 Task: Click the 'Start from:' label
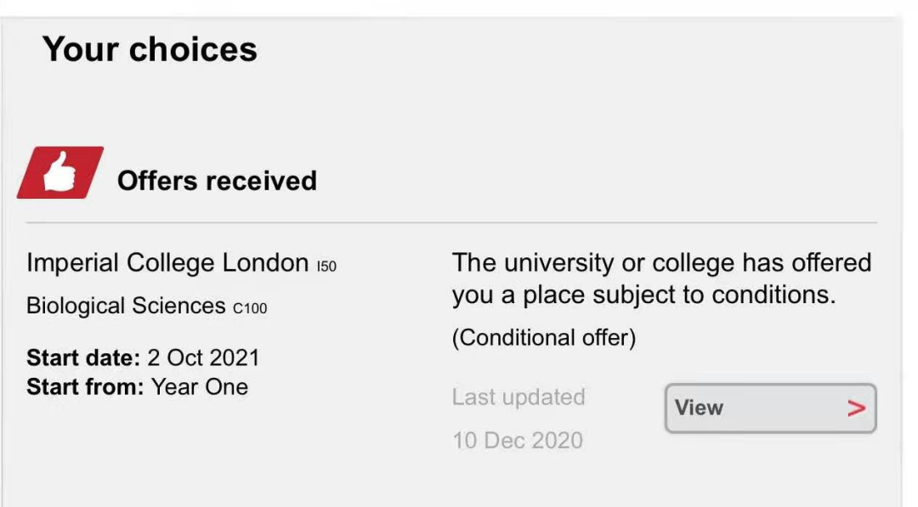pos(85,387)
